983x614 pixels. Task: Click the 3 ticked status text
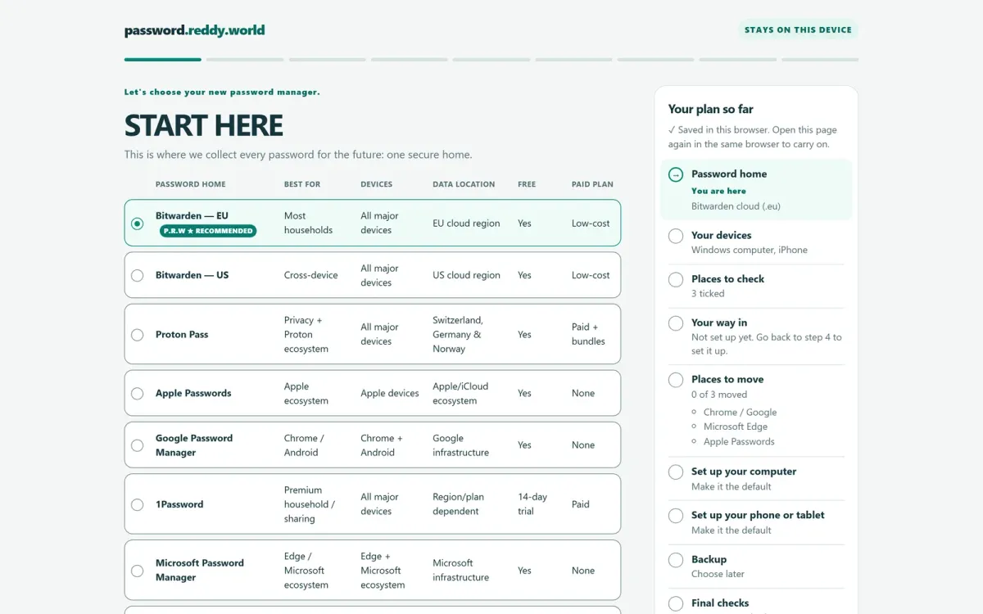pyautogui.click(x=708, y=294)
